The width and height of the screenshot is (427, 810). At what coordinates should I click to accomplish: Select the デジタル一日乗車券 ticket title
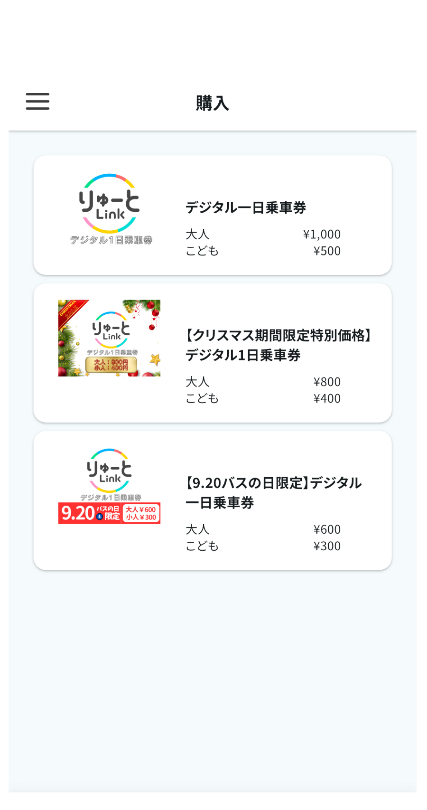[246, 207]
